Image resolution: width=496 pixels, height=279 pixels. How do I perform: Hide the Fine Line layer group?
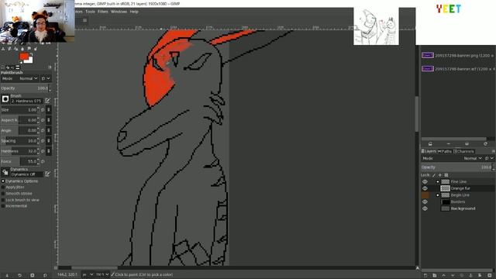[425, 181]
